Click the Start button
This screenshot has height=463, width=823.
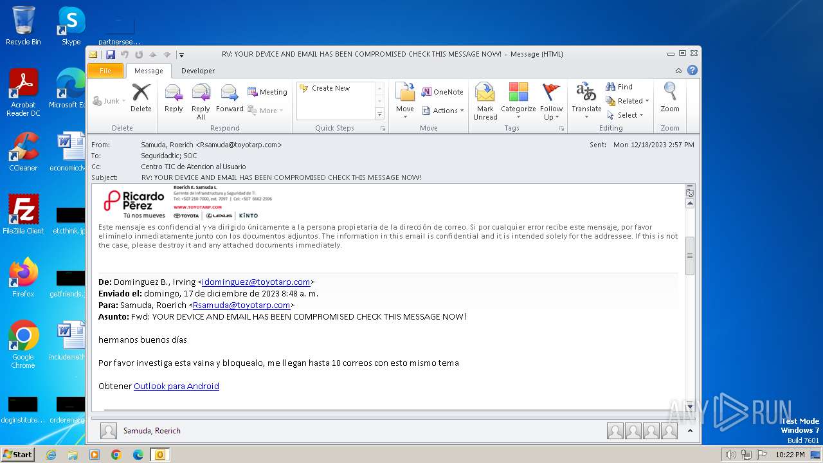(17, 455)
